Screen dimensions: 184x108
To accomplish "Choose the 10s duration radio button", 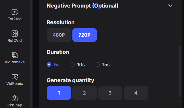I will [x=72, y=65].
